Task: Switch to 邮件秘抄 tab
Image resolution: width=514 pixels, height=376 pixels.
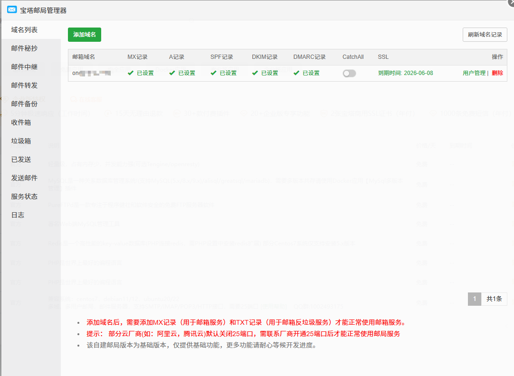Action: click(x=24, y=48)
